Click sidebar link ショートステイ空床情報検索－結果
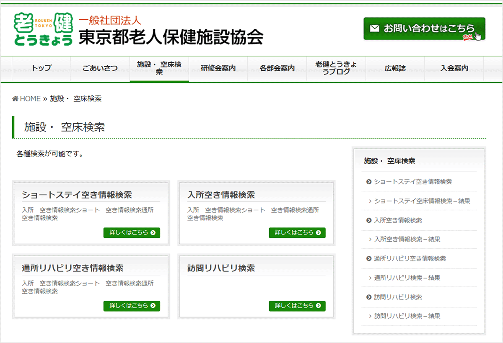The height and width of the screenshot is (343, 503). tap(422, 201)
